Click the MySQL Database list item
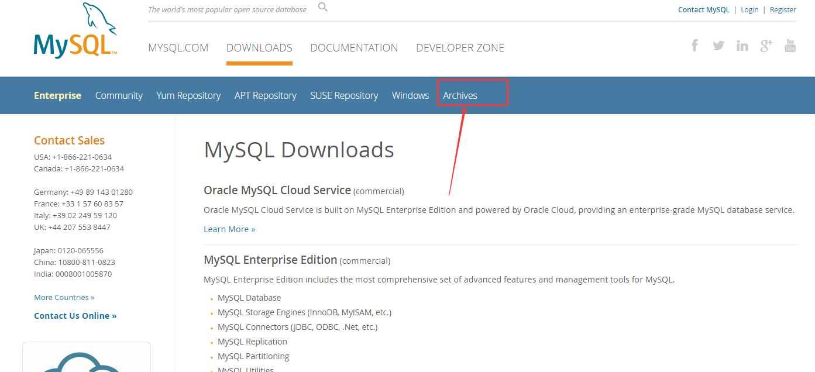The image size is (815, 372). pos(249,298)
